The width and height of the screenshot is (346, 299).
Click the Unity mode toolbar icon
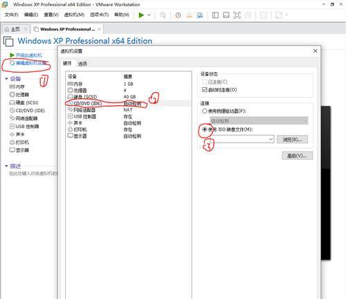[x=248, y=15]
